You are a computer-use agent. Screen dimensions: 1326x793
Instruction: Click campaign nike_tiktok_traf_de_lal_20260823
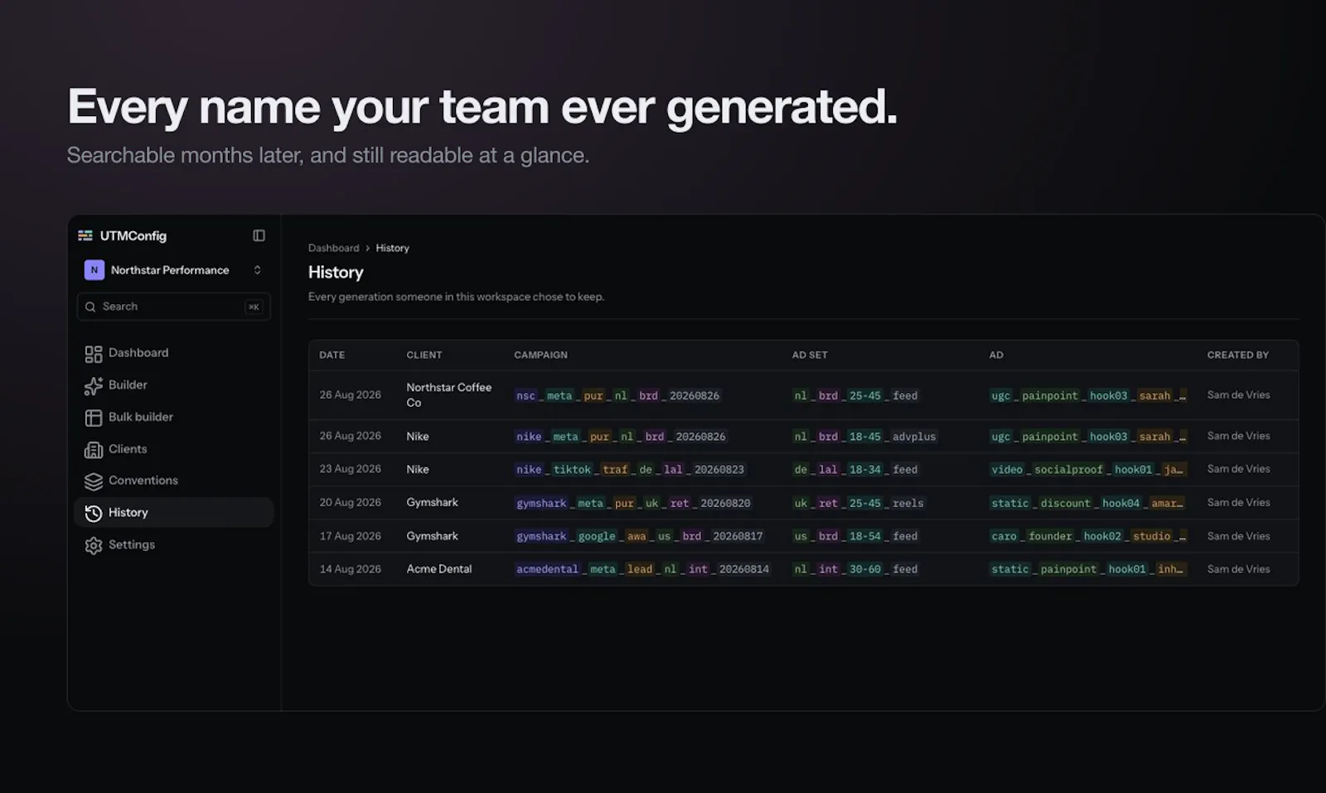630,470
